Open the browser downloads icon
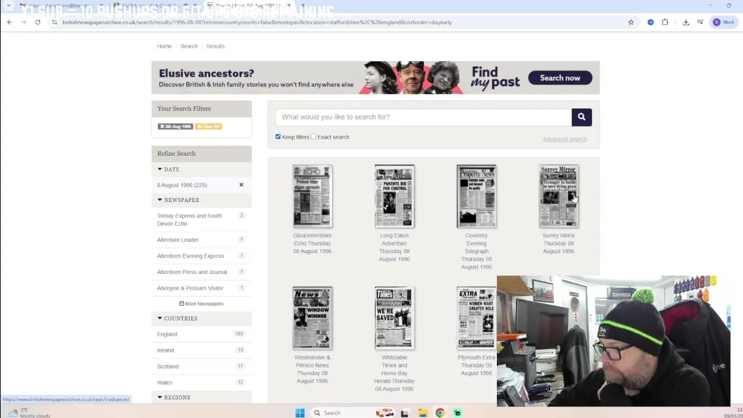 686,22
